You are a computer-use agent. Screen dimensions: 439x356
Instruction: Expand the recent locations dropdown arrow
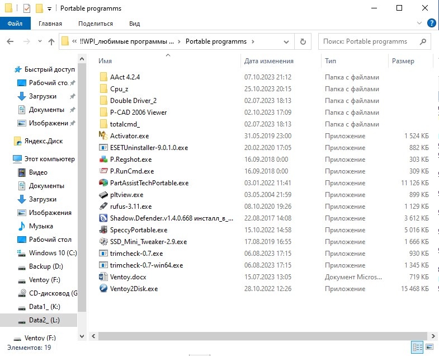click(40, 41)
